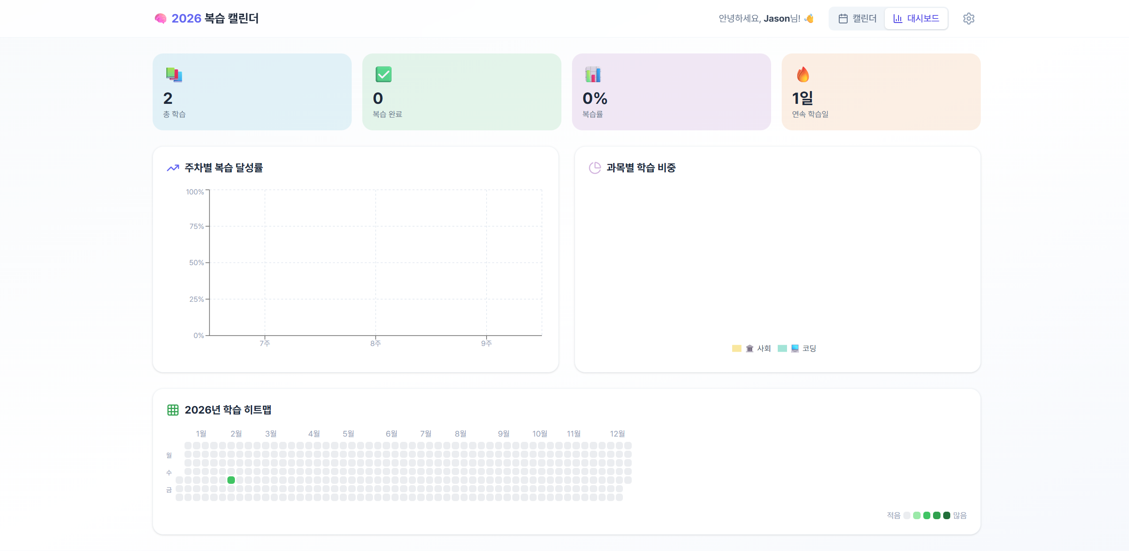Click the brain logo icon

tap(161, 19)
